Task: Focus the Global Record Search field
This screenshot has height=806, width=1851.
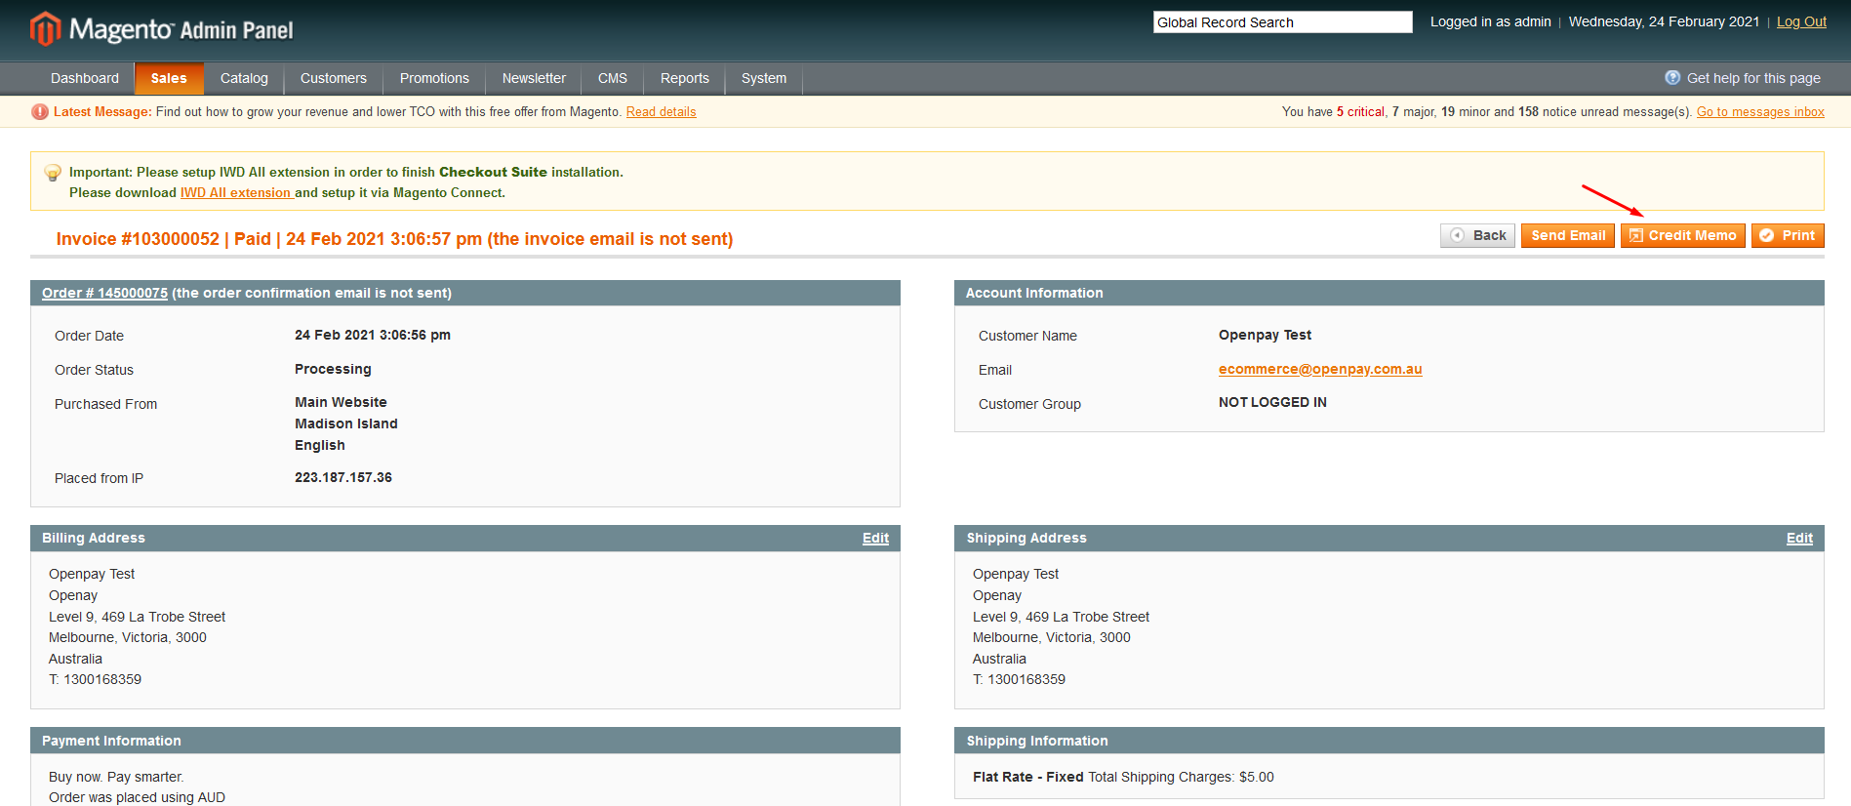Action: [x=1281, y=22]
